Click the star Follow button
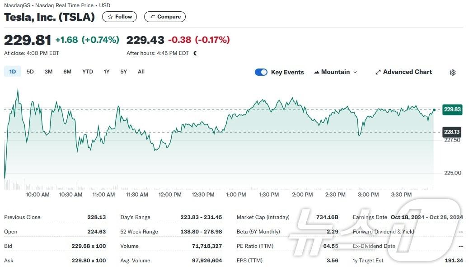The width and height of the screenshot is (469, 270). [x=120, y=17]
